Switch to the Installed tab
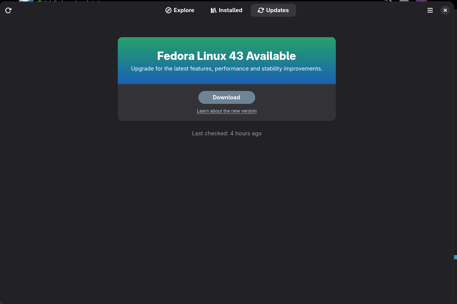 [226, 10]
